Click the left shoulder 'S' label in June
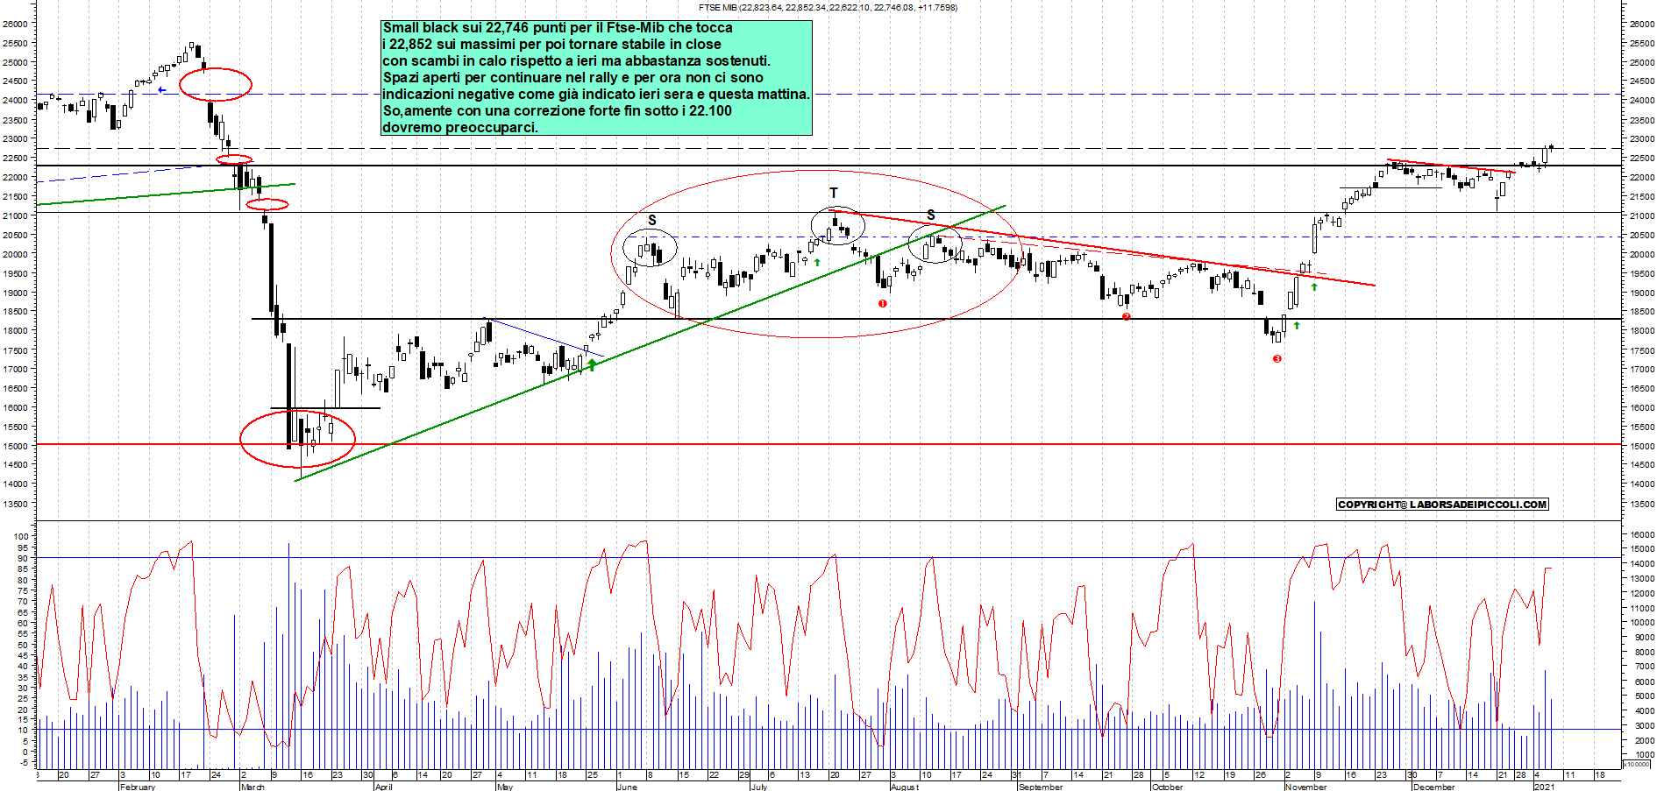The width and height of the screenshot is (1657, 791). tap(652, 221)
